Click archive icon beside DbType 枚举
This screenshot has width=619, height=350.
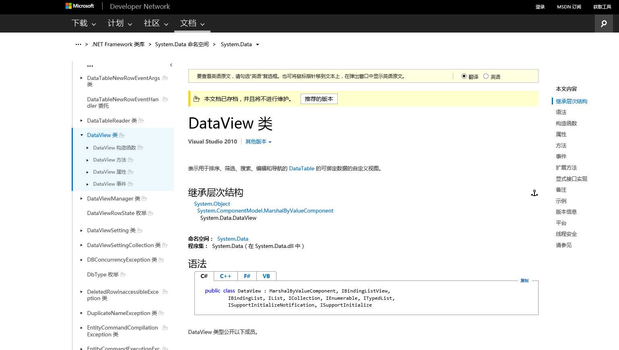[123, 274]
